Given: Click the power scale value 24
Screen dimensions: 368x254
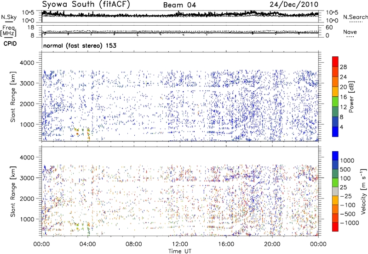Looking at the screenshot, I should tap(343, 77).
